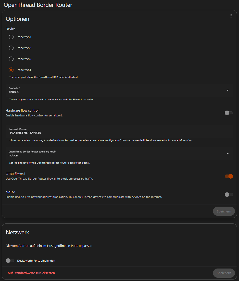Image resolution: width=239 pixels, height=281 pixels.
Task: Disable the OTBR firewall toggle
Action: (229, 176)
